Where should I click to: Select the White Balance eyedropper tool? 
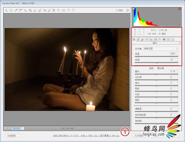[x=16, y=10]
